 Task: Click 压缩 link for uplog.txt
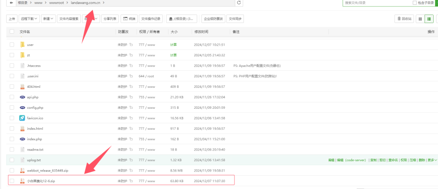pyautogui.click(x=412, y=160)
